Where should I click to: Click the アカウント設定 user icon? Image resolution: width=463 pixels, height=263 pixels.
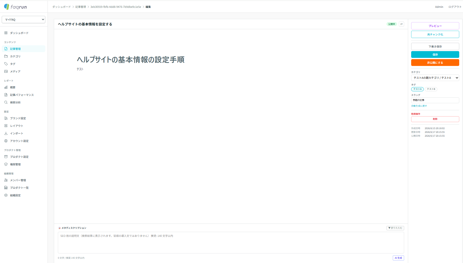6,141
